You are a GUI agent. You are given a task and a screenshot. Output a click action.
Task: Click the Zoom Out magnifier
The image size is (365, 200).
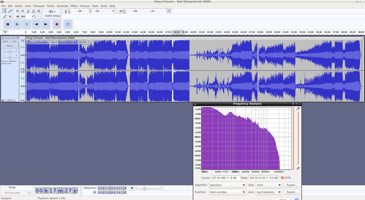(x=23, y=11)
